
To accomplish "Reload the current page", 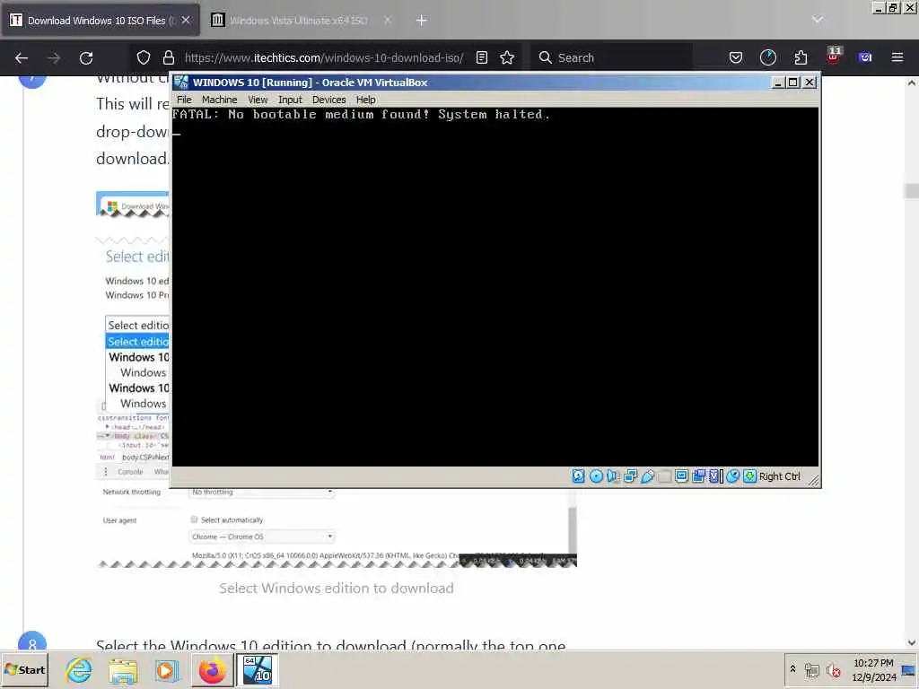I will click(x=86, y=57).
